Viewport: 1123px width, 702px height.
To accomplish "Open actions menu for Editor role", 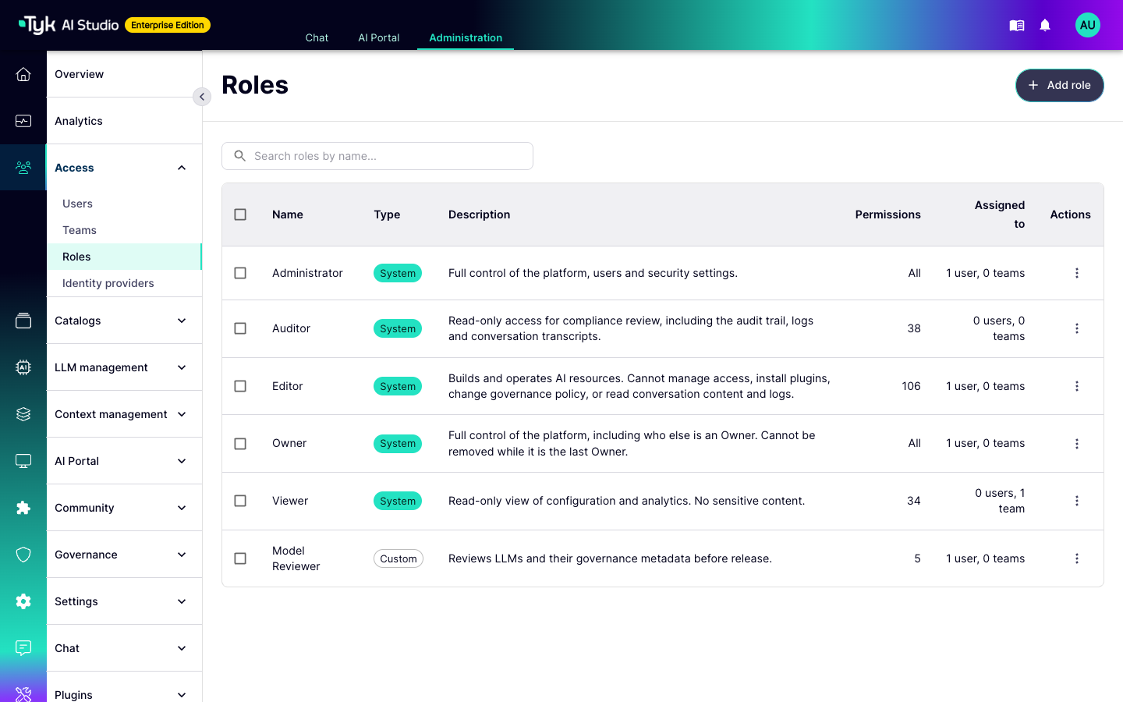I will (x=1077, y=386).
